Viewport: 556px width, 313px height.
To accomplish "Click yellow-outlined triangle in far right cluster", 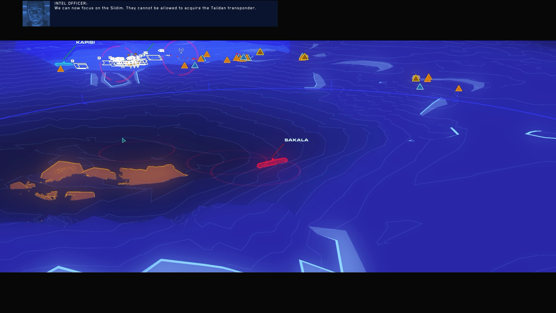I will [x=416, y=78].
